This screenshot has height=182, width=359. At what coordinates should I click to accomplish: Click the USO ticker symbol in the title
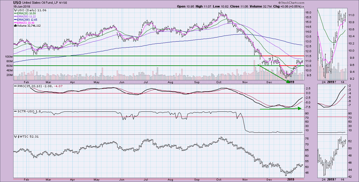point(17,3)
